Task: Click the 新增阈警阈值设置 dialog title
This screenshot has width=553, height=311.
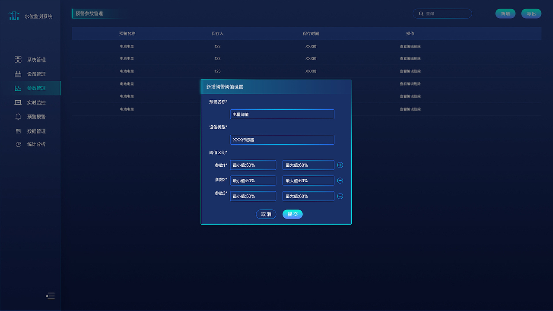Action: pos(225,87)
